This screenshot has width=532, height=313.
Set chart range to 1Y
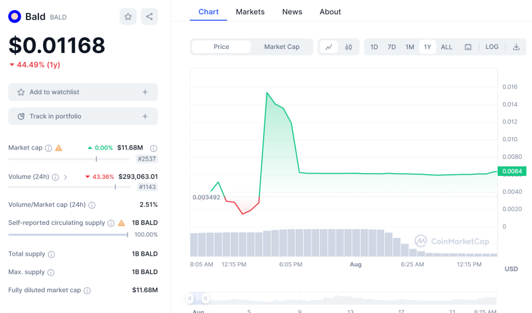427,47
